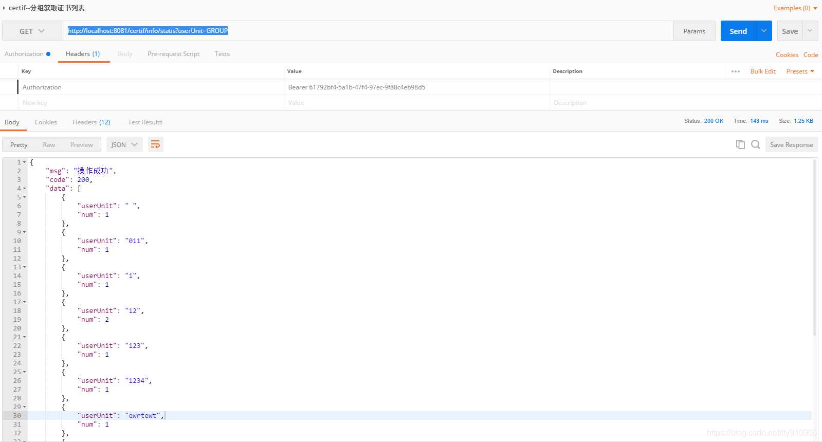Screen dimensions: 822x442
Task: Toggle line wrap icon in response toolbar
Action: pyautogui.click(x=155, y=145)
